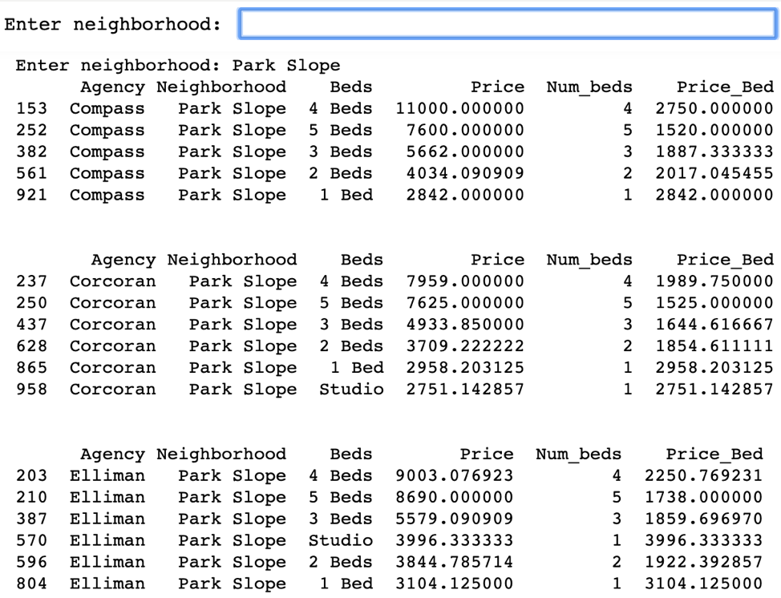Click the Price_Bed value 1859.696970
Viewport: 781px width, 598px height.
click(704, 520)
